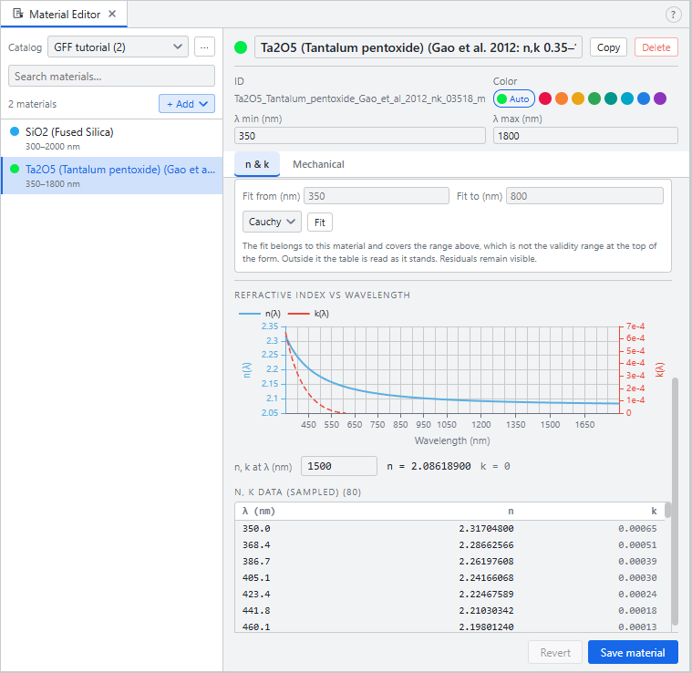Choose the red color swatch
692x673 pixels.
(545, 98)
